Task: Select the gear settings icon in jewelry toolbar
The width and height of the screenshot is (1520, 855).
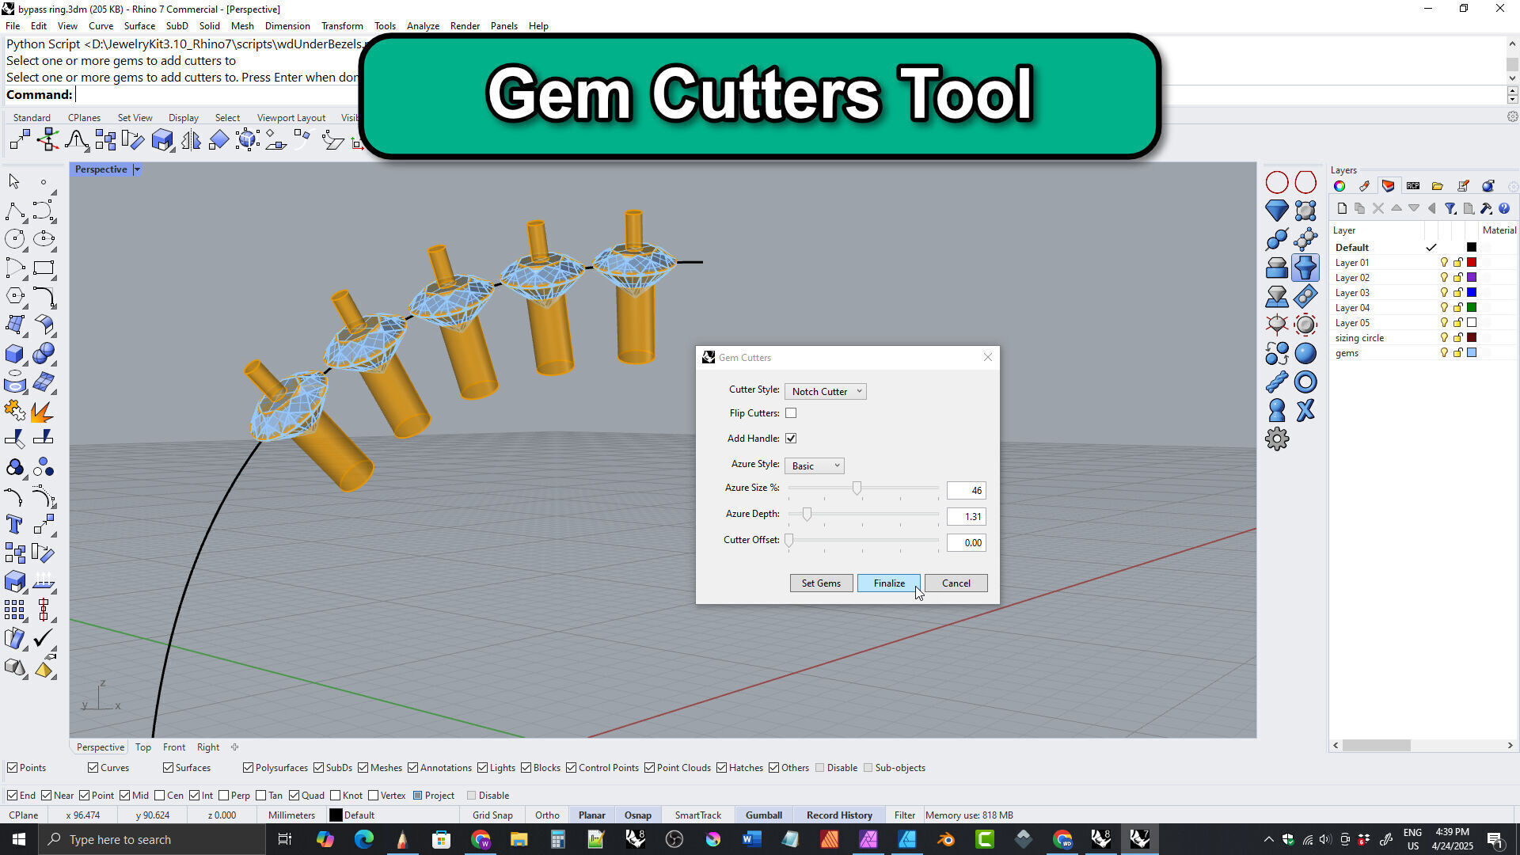Action: click(x=1276, y=439)
